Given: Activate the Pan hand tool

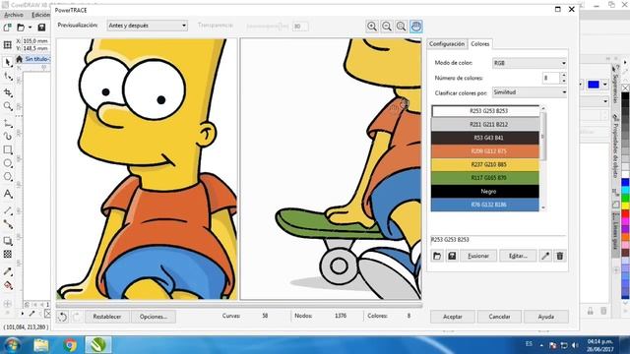Looking at the screenshot, I should point(415,27).
